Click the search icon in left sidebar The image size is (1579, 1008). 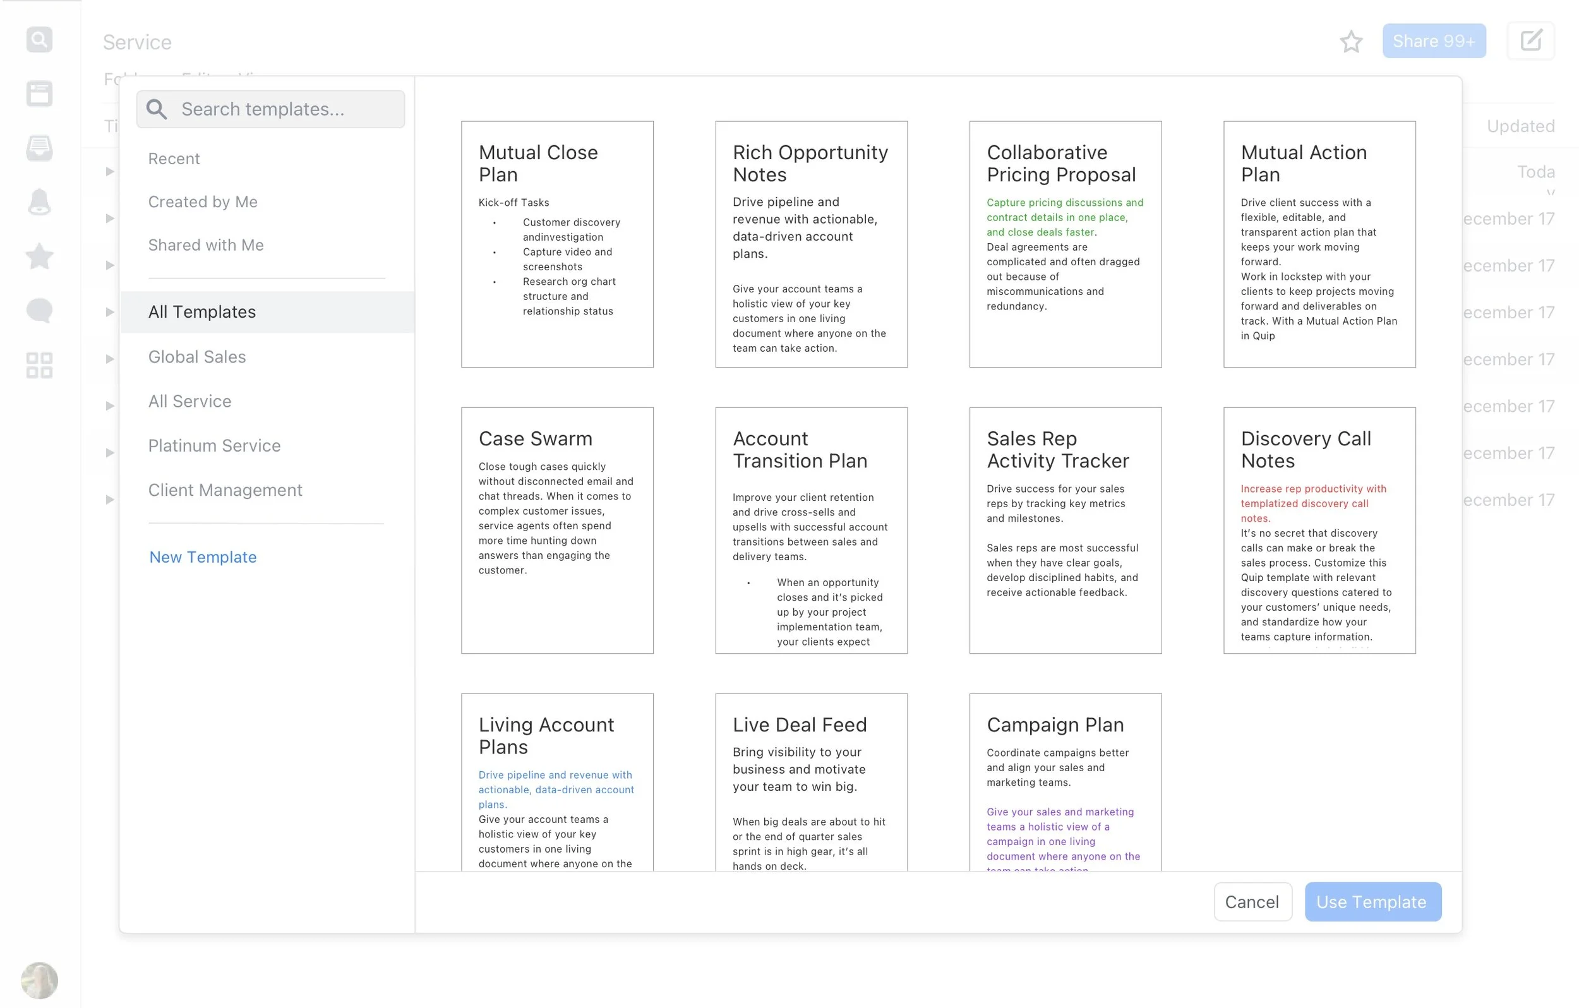pos(39,40)
